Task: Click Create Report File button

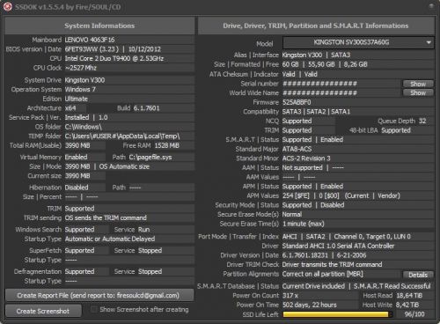Action: pyautogui.click(x=99, y=296)
